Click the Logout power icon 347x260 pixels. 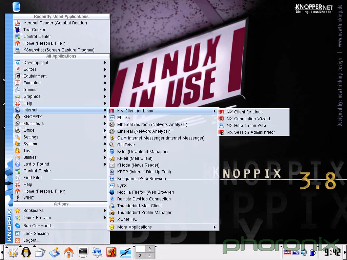click(x=18, y=240)
